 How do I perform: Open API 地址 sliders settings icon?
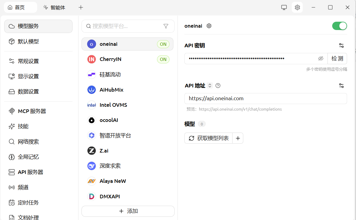coord(341,86)
